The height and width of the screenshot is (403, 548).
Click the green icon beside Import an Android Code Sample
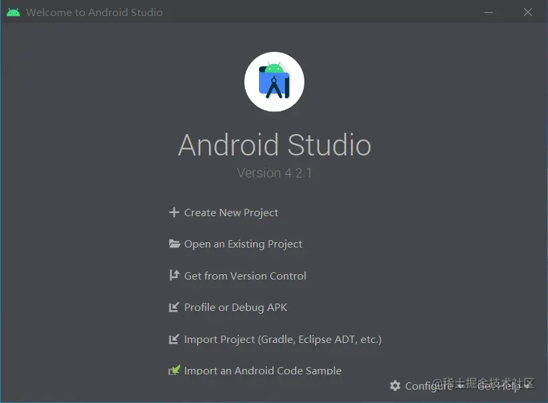click(174, 370)
